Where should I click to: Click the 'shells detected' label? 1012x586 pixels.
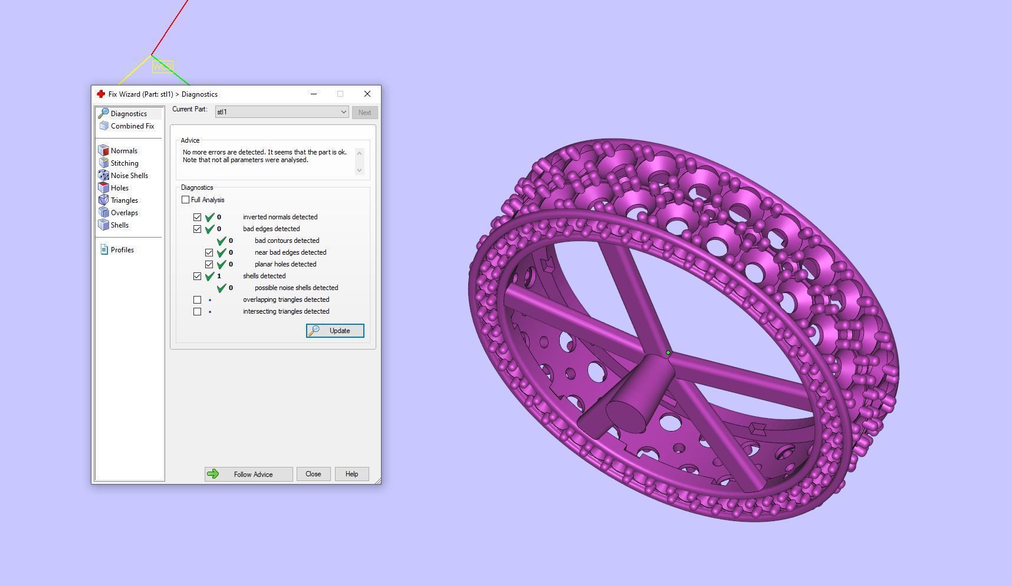tap(264, 276)
